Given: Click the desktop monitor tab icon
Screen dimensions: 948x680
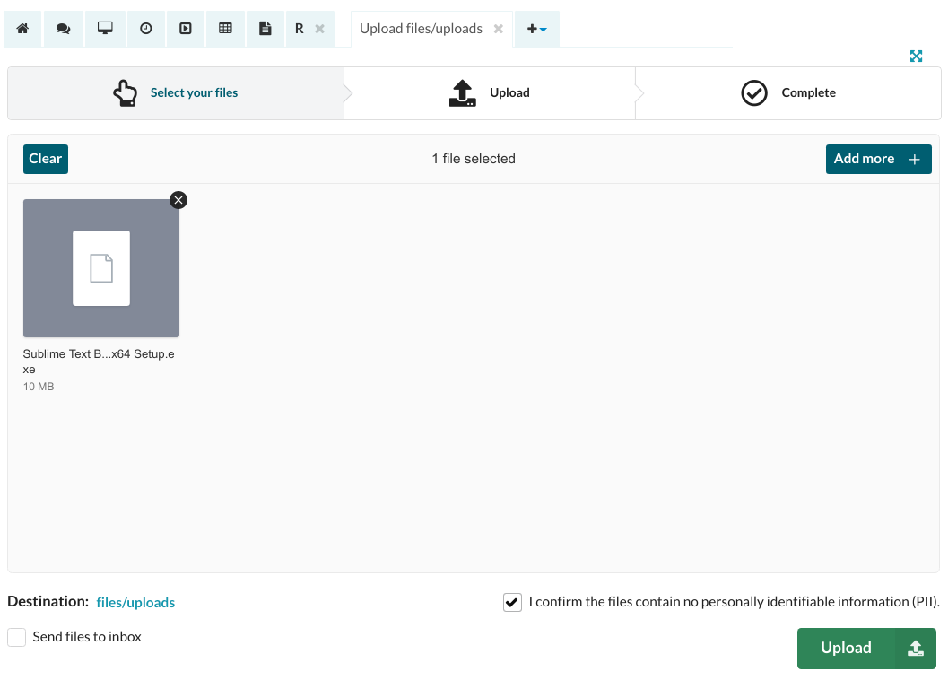Looking at the screenshot, I should (105, 29).
